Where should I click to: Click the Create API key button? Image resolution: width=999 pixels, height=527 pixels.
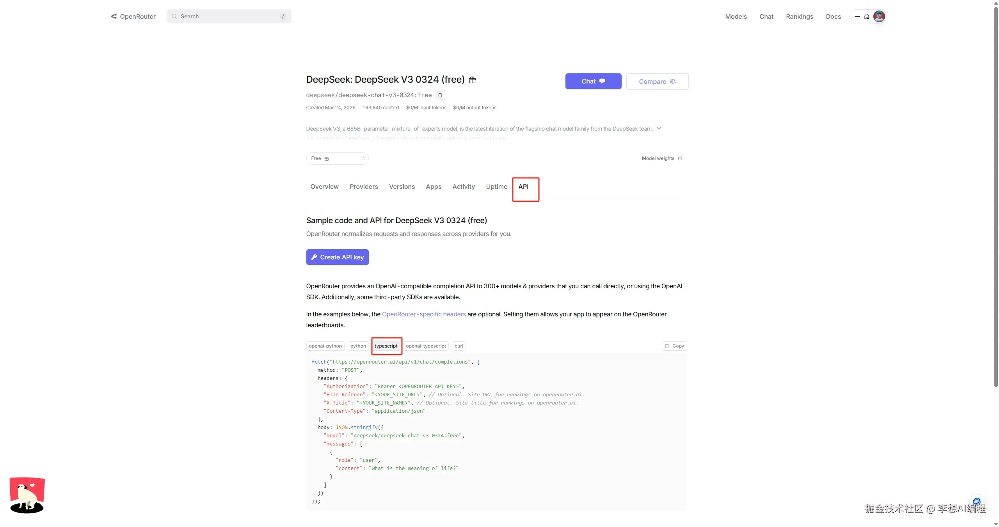(x=337, y=257)
